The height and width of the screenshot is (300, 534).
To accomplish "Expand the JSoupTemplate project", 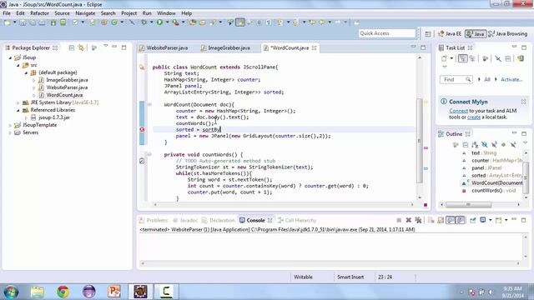I will (10, 125).
